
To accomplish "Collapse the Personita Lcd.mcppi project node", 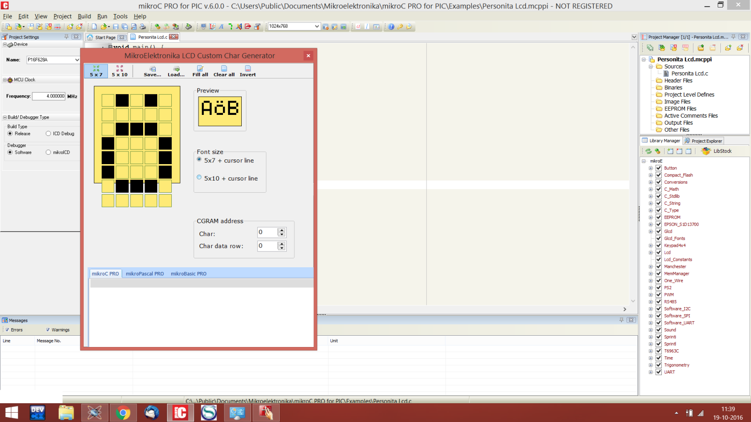I will (x=644, y=60).
